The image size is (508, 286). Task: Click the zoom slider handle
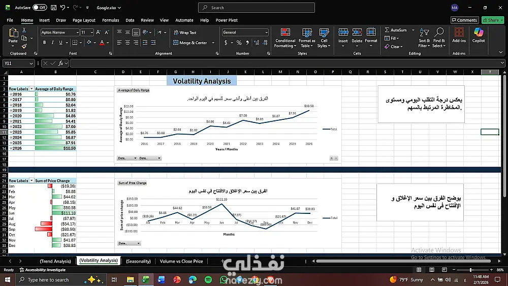470,270
